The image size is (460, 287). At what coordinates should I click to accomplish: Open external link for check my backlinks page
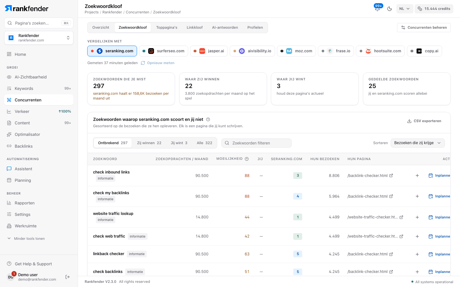tap(391, 196)
